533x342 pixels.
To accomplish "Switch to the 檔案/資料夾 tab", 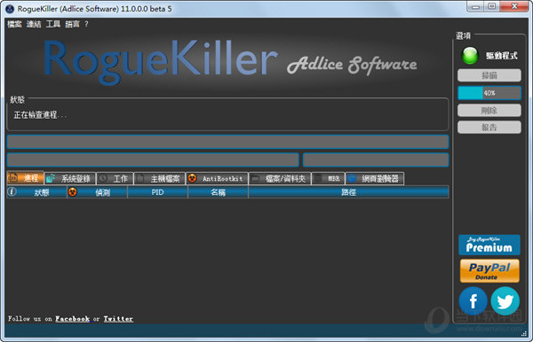I will (280, 179).
